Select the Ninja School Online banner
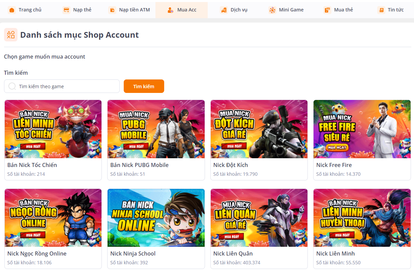The width and height of the screenshot is (414, 270). click(x=156, y=217)
